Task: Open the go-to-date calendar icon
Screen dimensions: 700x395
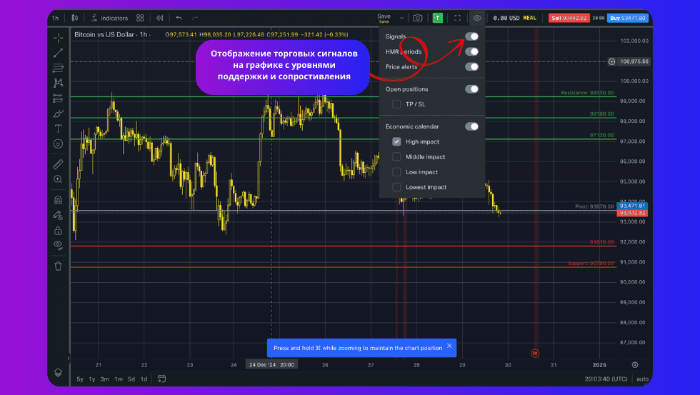Action: [x=161, y=379]
